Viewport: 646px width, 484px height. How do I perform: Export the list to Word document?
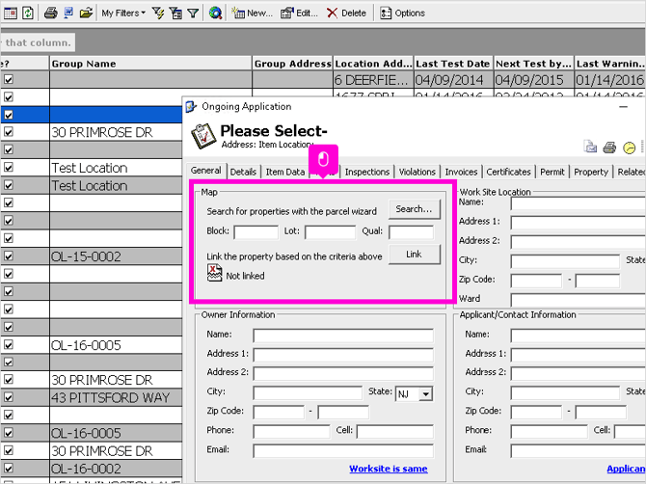tap(68, 13)
